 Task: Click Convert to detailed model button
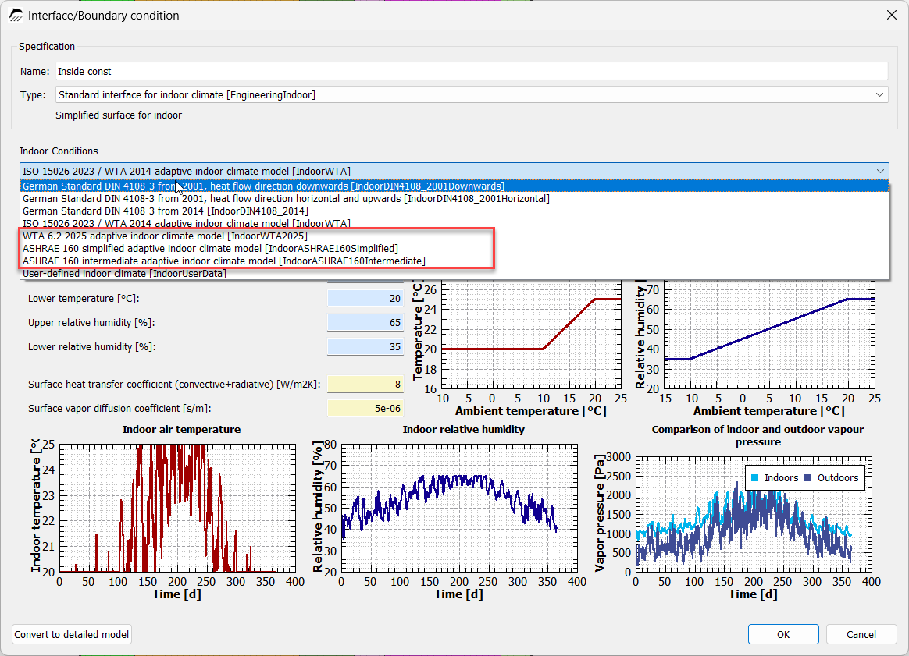72,635
